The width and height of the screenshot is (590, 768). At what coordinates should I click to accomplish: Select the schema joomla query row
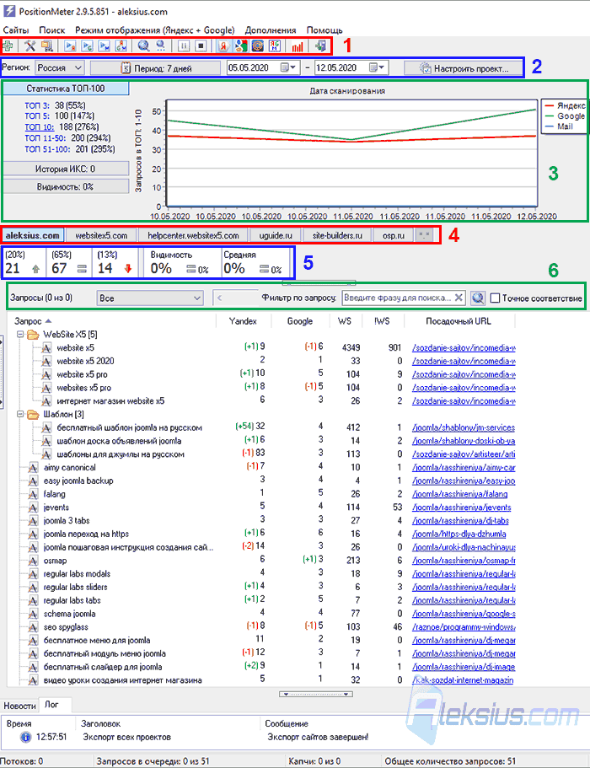coord(69,614)
